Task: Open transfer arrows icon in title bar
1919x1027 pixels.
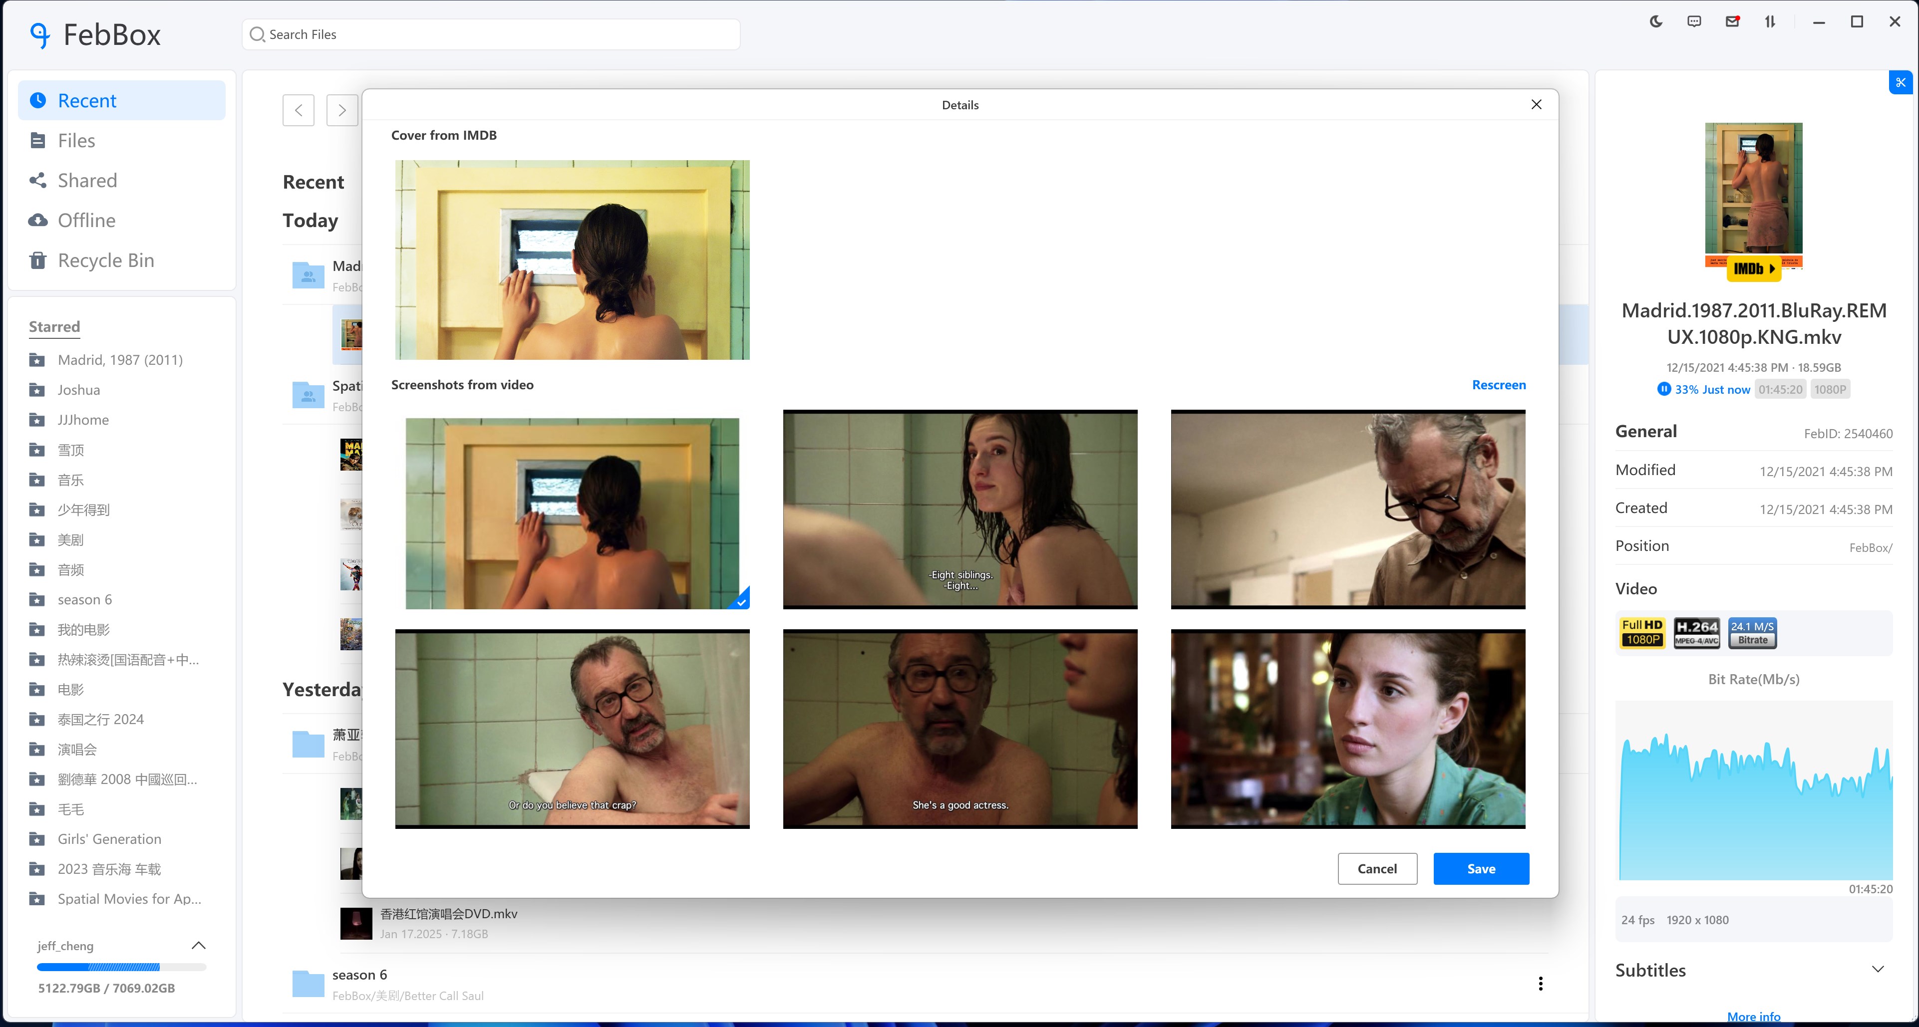Action: click(1770, 21)
